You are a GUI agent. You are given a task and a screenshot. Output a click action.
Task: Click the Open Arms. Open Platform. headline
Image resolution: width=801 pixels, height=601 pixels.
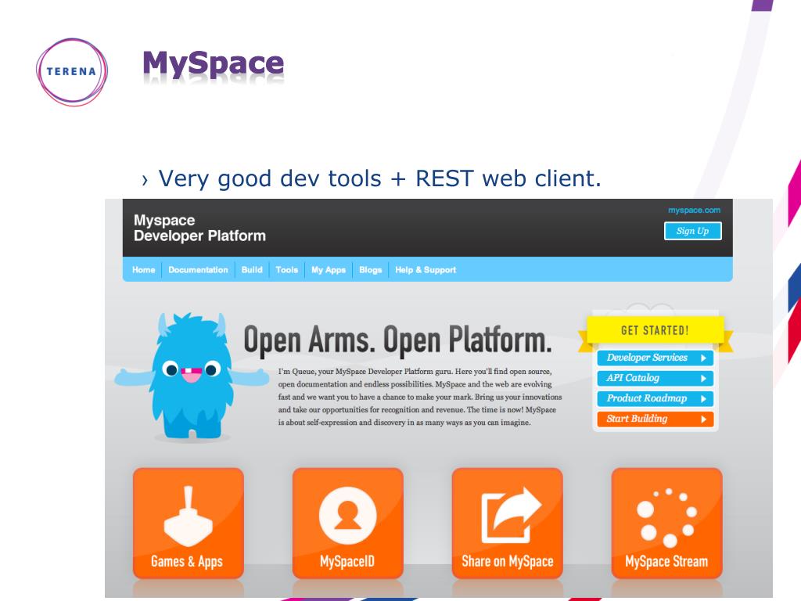point(397,340)
